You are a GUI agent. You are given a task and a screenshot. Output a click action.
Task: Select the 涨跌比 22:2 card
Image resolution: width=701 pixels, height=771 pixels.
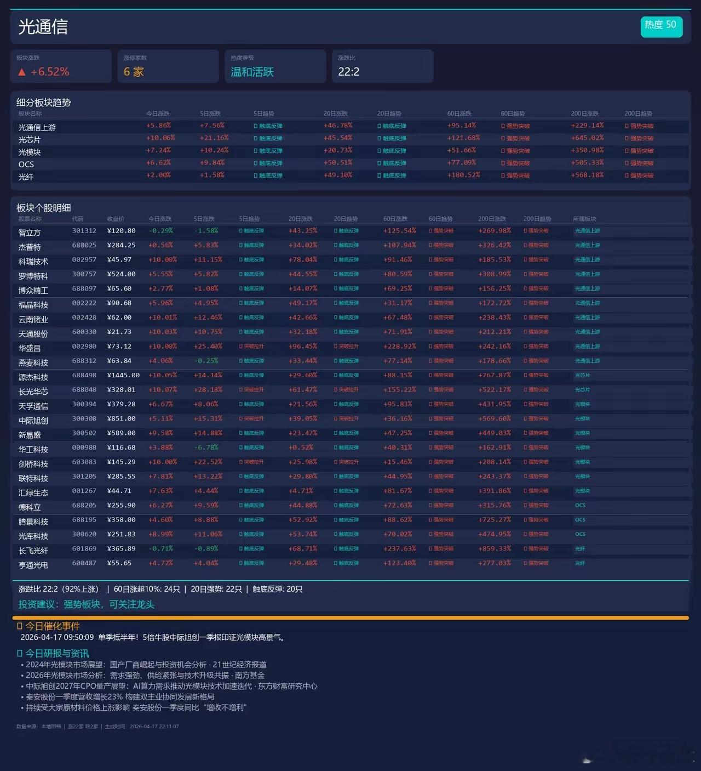click(x=382, y=66)
